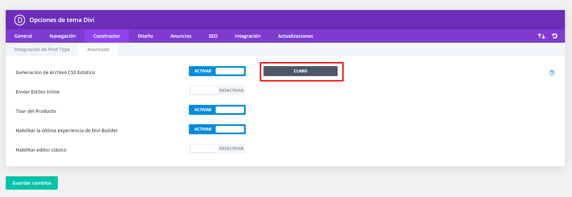Image resolution: width=572 pixels, height=197 pixels.
Task: Toggle Habilitar editor clásico switch
Action: pyautogui.click(x=217, y=149)
